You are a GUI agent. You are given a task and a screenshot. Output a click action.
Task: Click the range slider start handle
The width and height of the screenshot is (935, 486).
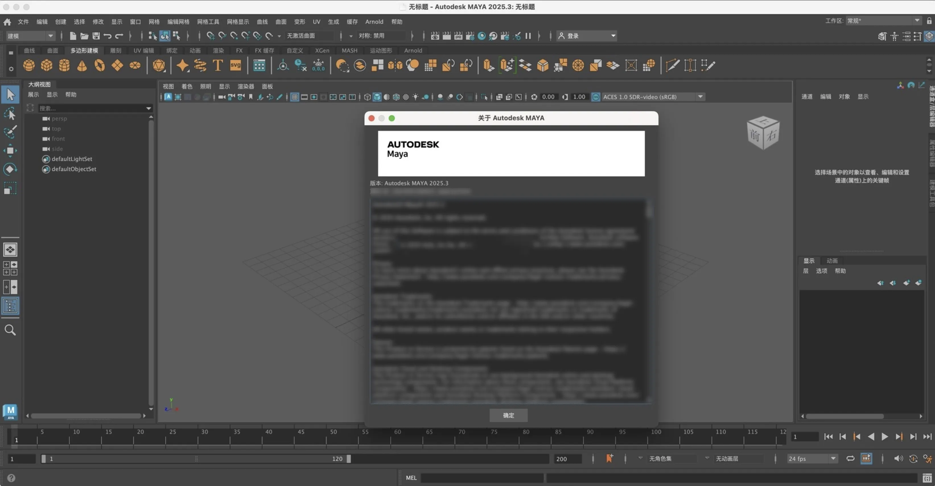tap(44, 458)
